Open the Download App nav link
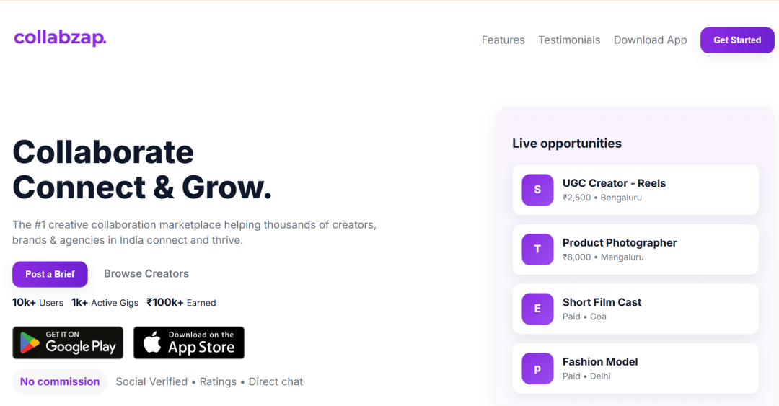This screenshot has height=406, width=779. [x=650, y=40]
